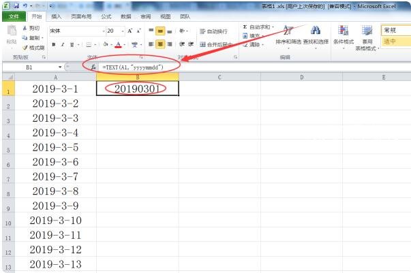Image resolution: width=411 pixels, height=273 pixels.
Task: Click Merge and Center (合并后居中) button
Action: click(x=213, y=44)
